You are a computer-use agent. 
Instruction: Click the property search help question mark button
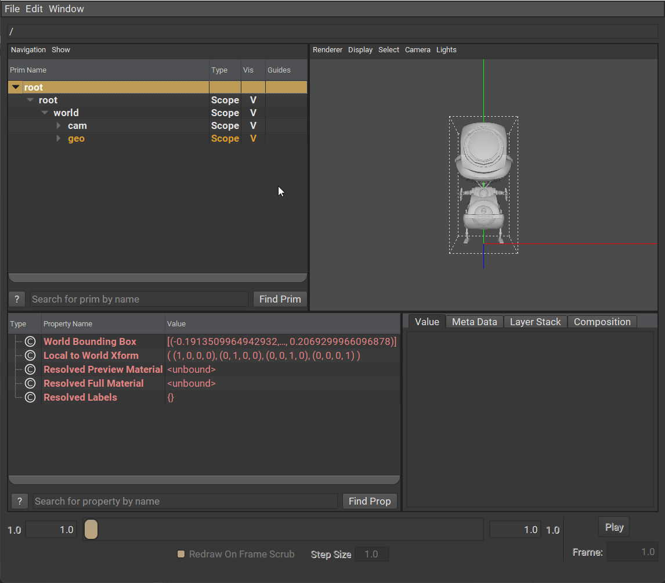tap(20, 501)
